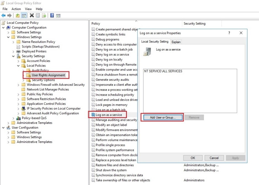Click the Back navigation arrow
This screenshot has width=259, height=185.
tap(4, 15)
